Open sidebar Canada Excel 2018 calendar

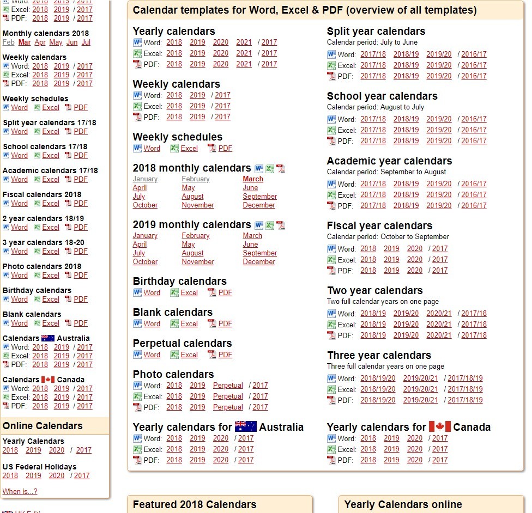(40, 398)
